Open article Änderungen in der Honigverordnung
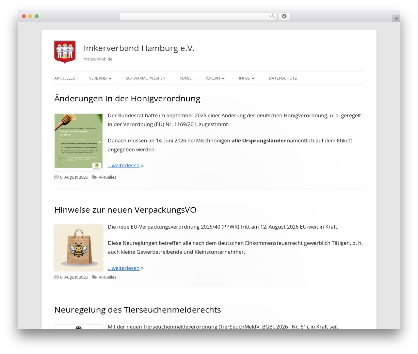 (127, 98)
